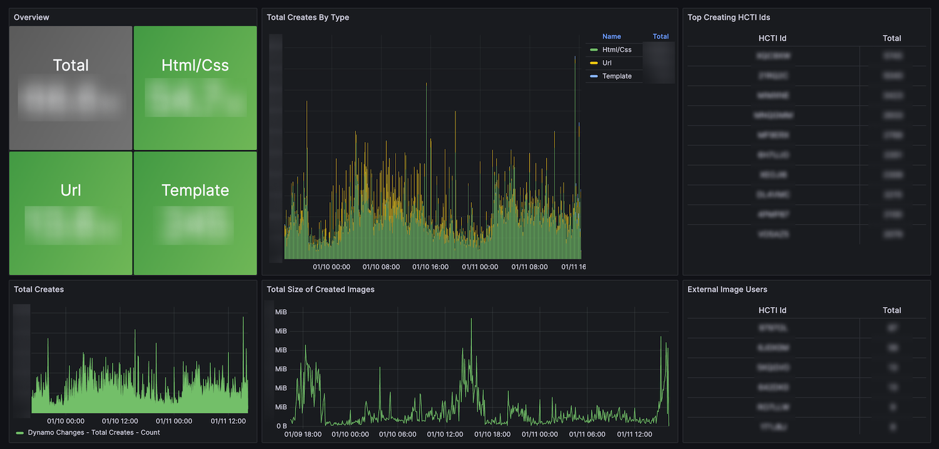
Task: Open the Total Creates By Type panel menu
Action: 307,18
